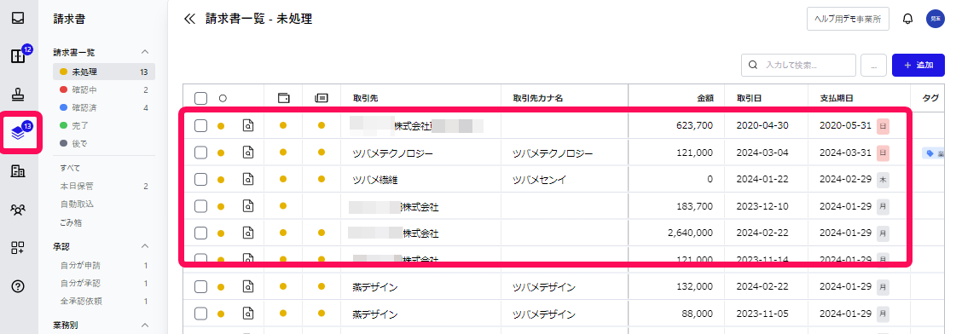Open the add-apps grid icon in sidebar
The width and height of the screenshot is (956, 334).
click(x=18, y=247)
